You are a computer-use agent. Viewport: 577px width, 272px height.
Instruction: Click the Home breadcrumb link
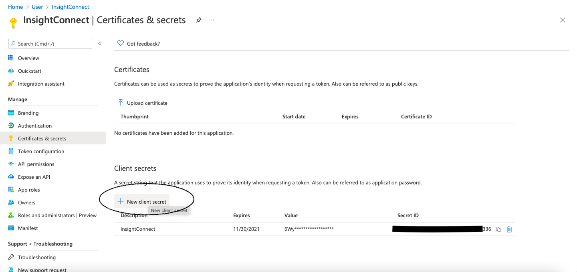coord(15,7)
